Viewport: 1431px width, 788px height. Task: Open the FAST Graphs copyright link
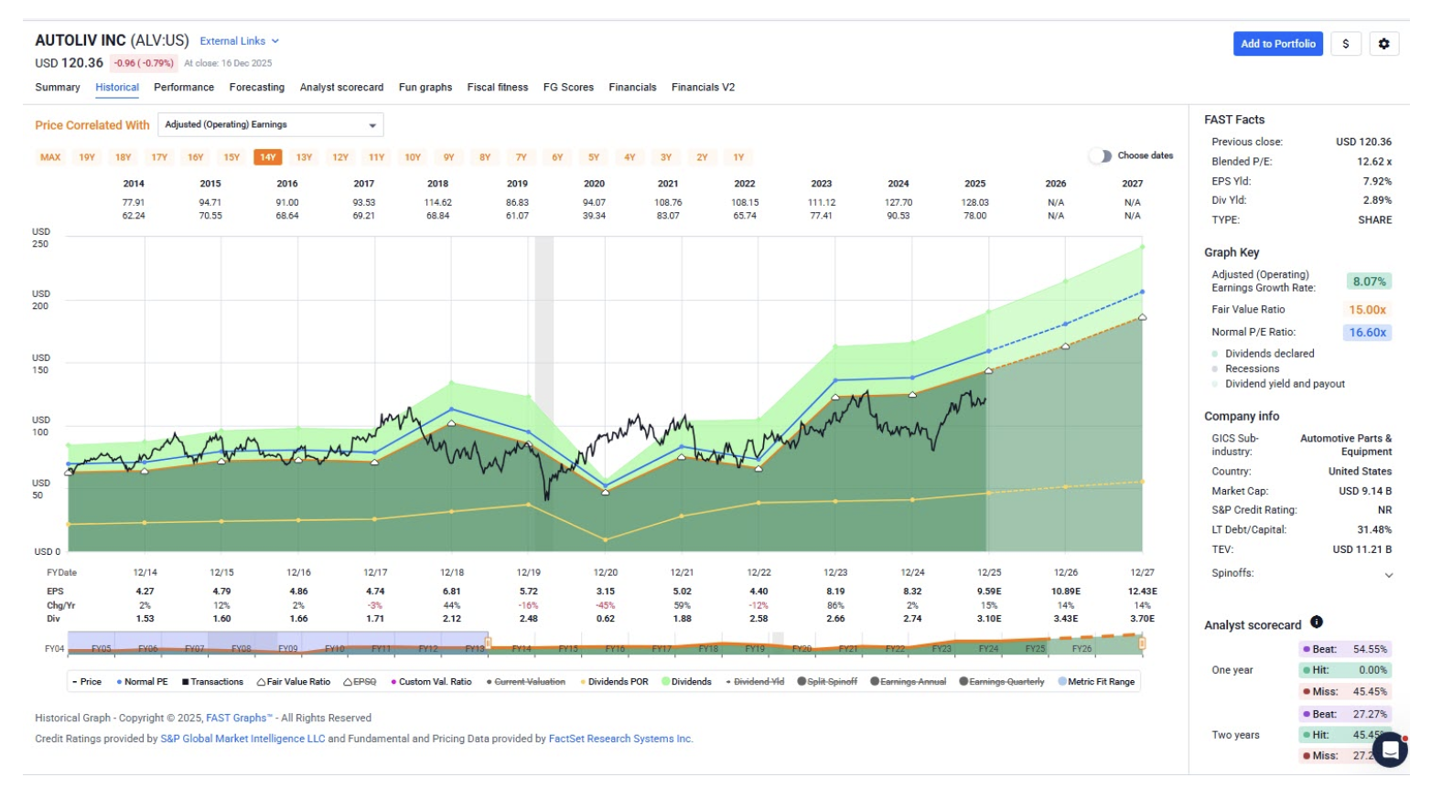click(240, 719)
